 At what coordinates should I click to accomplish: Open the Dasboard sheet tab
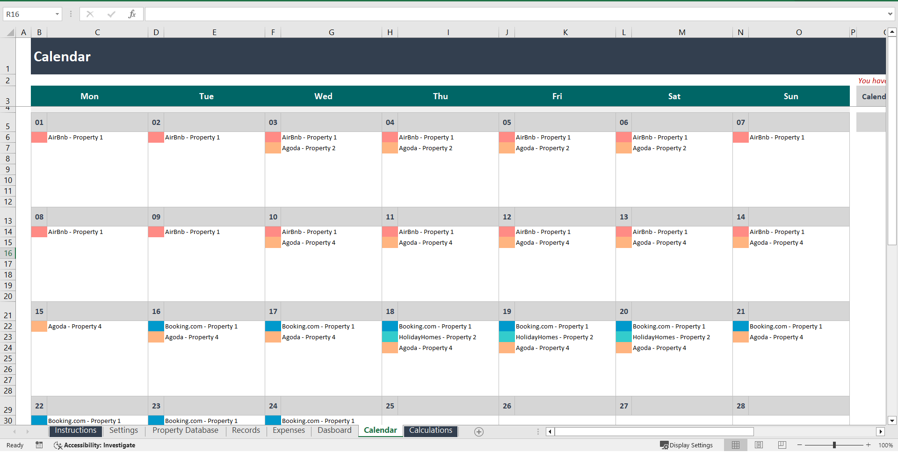point(334,430)
